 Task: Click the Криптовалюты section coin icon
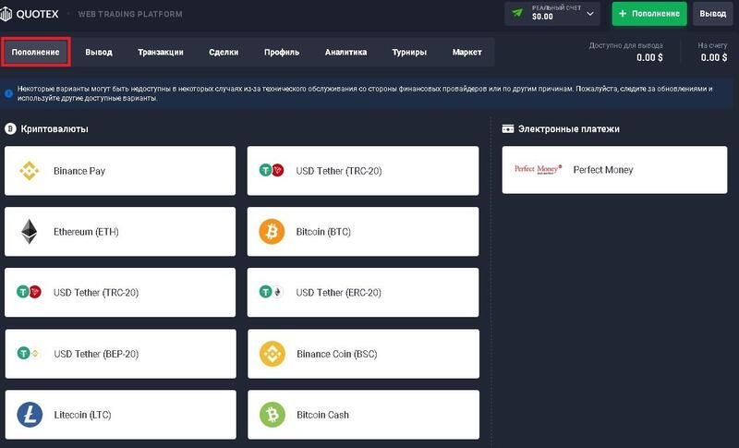point(10,128)
